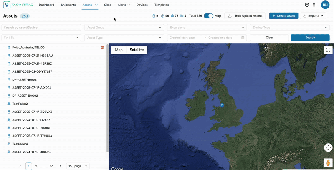Focus the Search by Asset/Device field
The image size is (334, 170).
point(41,28)
